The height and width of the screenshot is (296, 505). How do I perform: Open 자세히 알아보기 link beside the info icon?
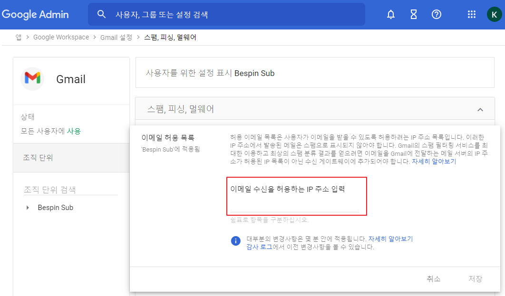(390, 239)
